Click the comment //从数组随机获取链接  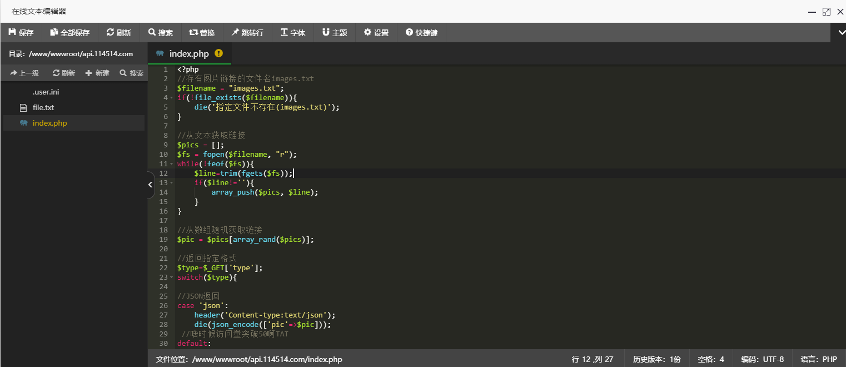(220, 230)
